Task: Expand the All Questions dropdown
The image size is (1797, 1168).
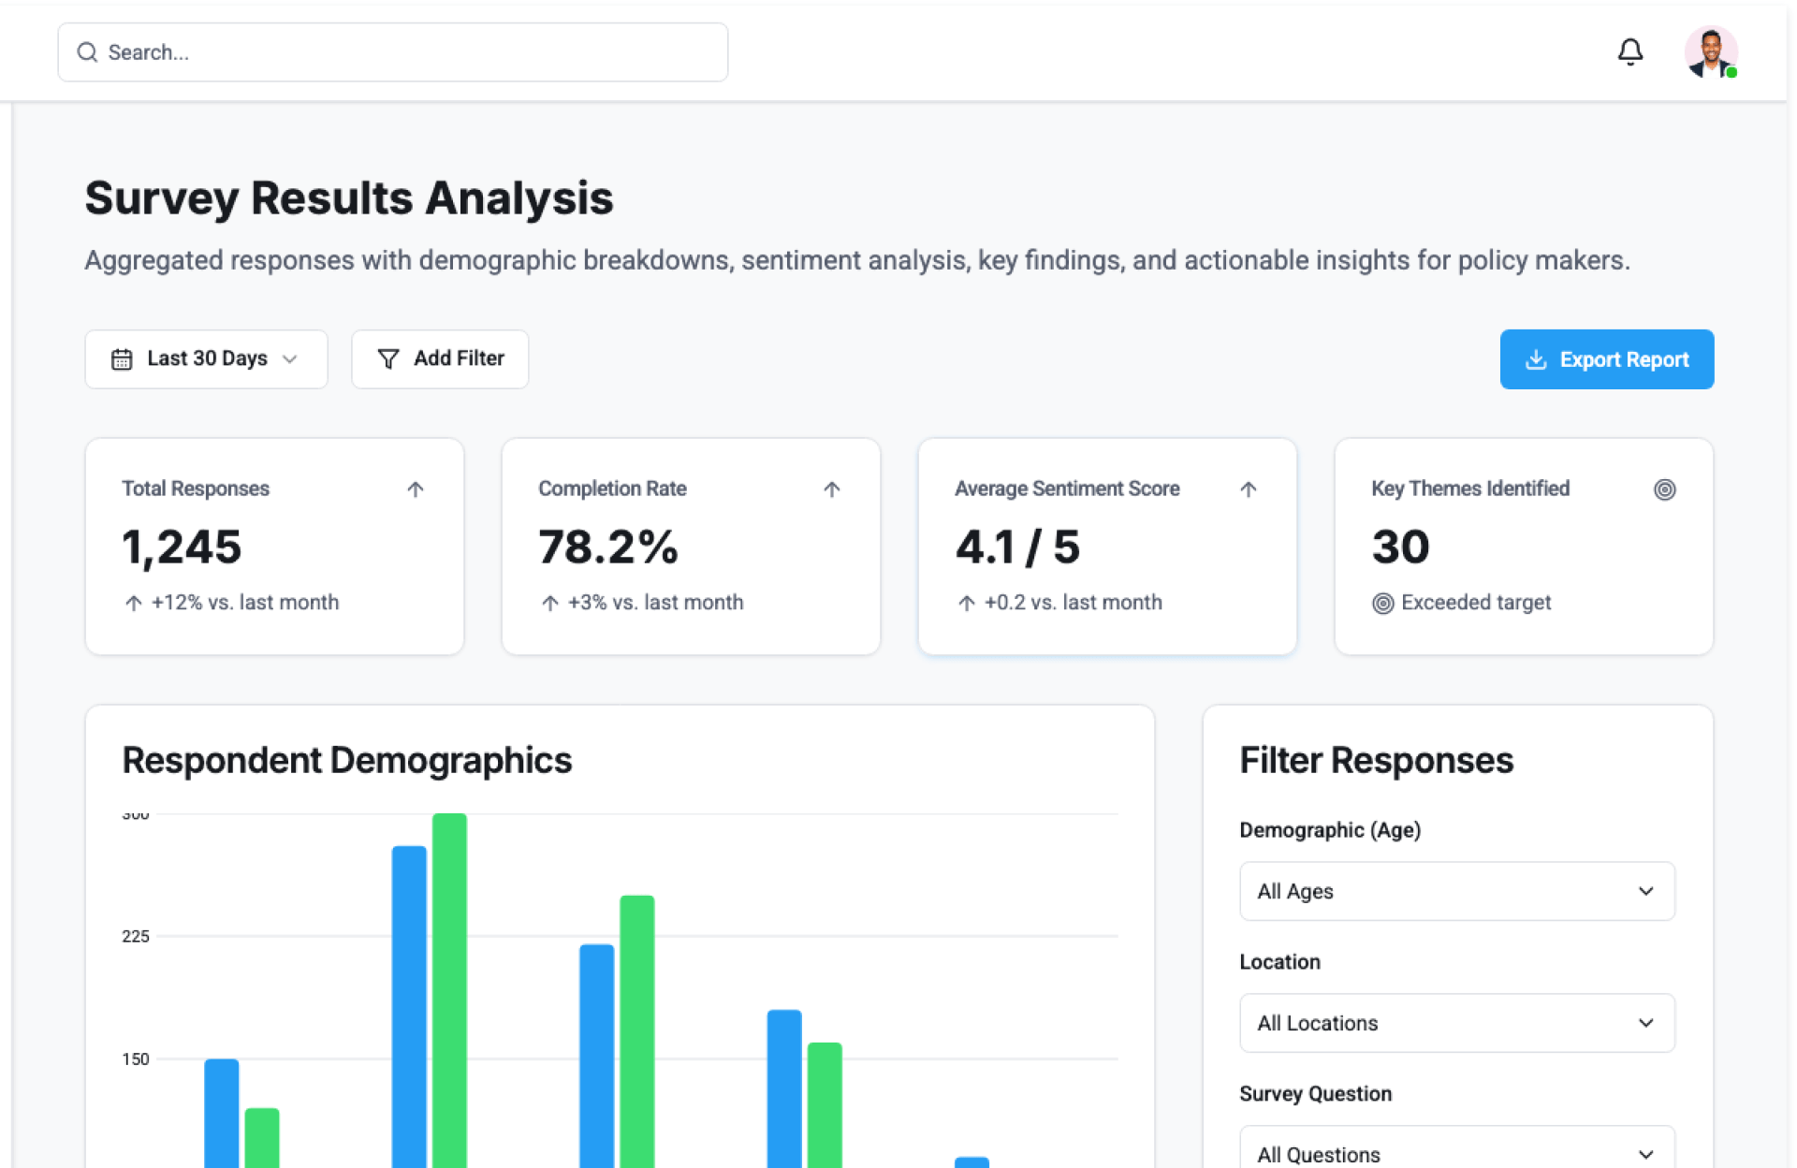Action: click(1456, 1153)
